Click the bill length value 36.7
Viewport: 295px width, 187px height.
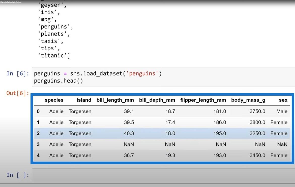click(129, 156)
